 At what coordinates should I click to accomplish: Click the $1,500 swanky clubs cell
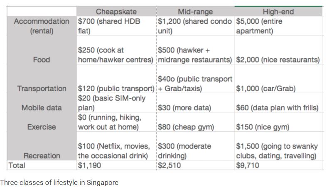278,146
